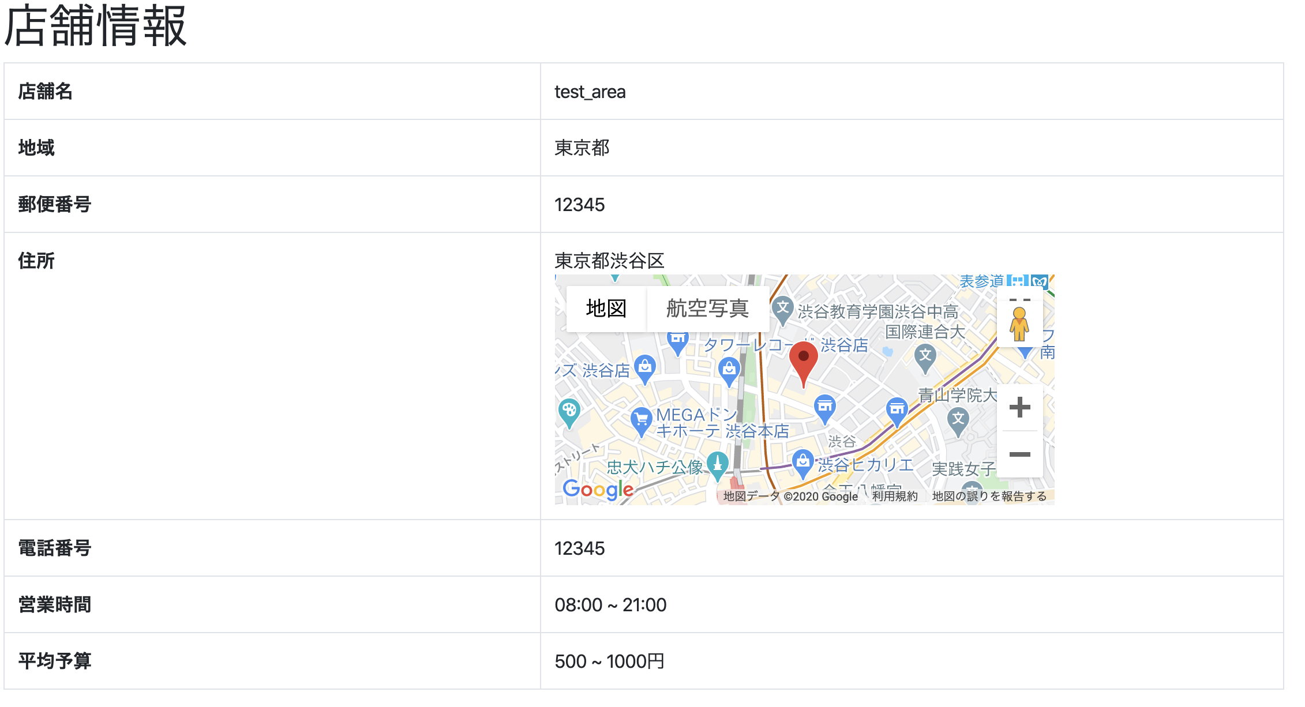
Task: Select the 地図 map view tab
Action: tap(606, 309)
